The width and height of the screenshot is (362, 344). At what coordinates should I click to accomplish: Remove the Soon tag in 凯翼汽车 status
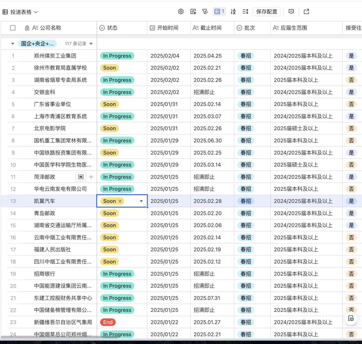[120, 201]
